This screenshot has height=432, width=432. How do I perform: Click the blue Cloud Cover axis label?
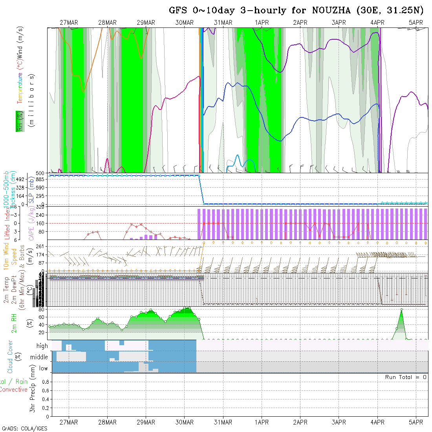(x=10, y=357)
